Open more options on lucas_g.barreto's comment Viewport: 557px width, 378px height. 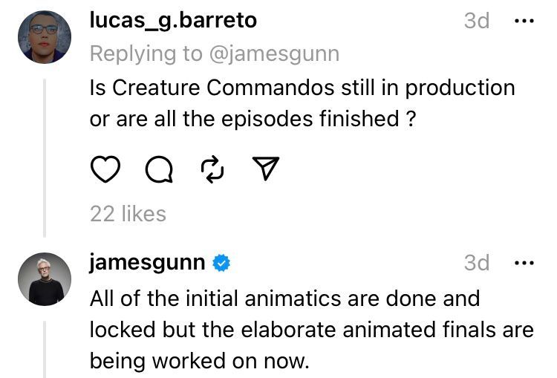point(524,21)
